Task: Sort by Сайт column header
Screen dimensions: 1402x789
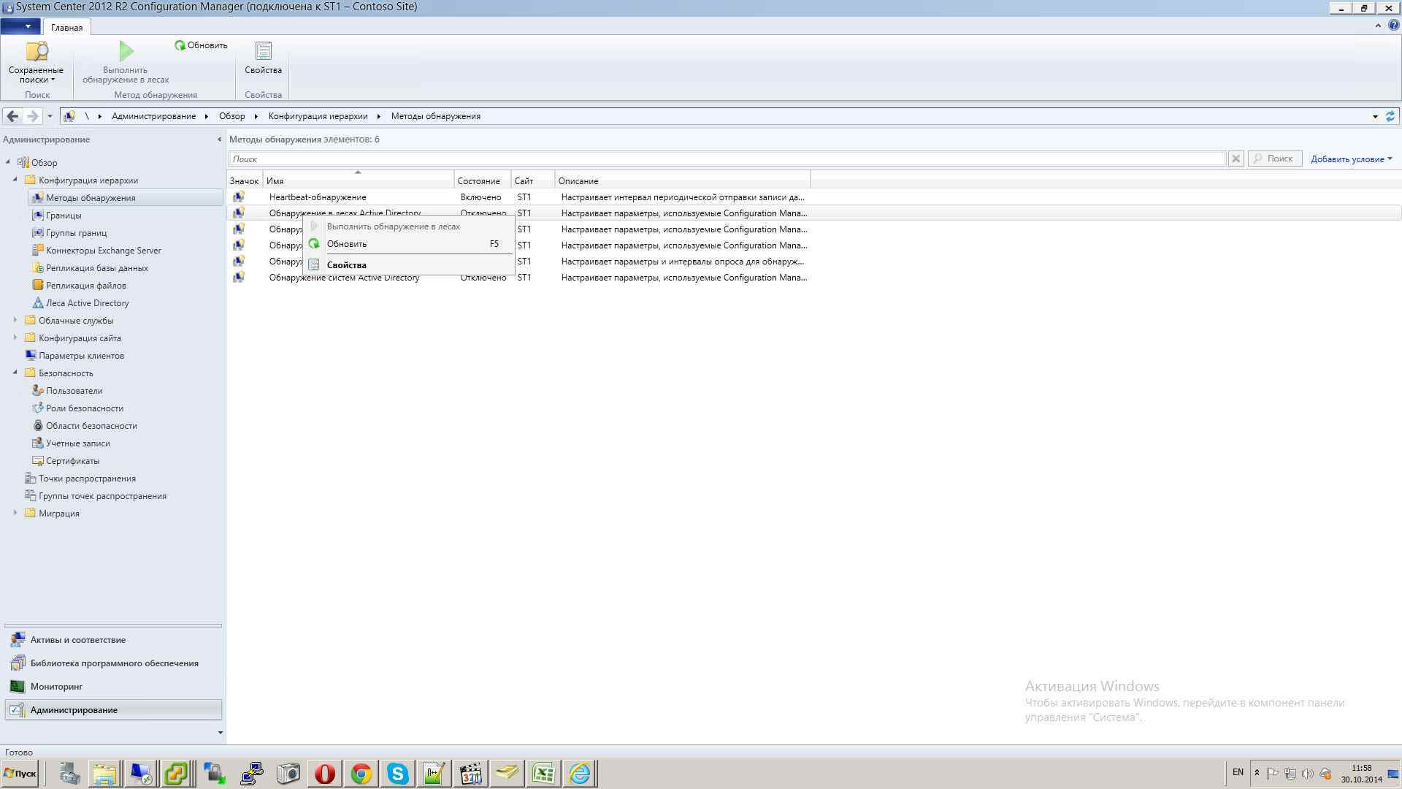Action: (533, 180)
